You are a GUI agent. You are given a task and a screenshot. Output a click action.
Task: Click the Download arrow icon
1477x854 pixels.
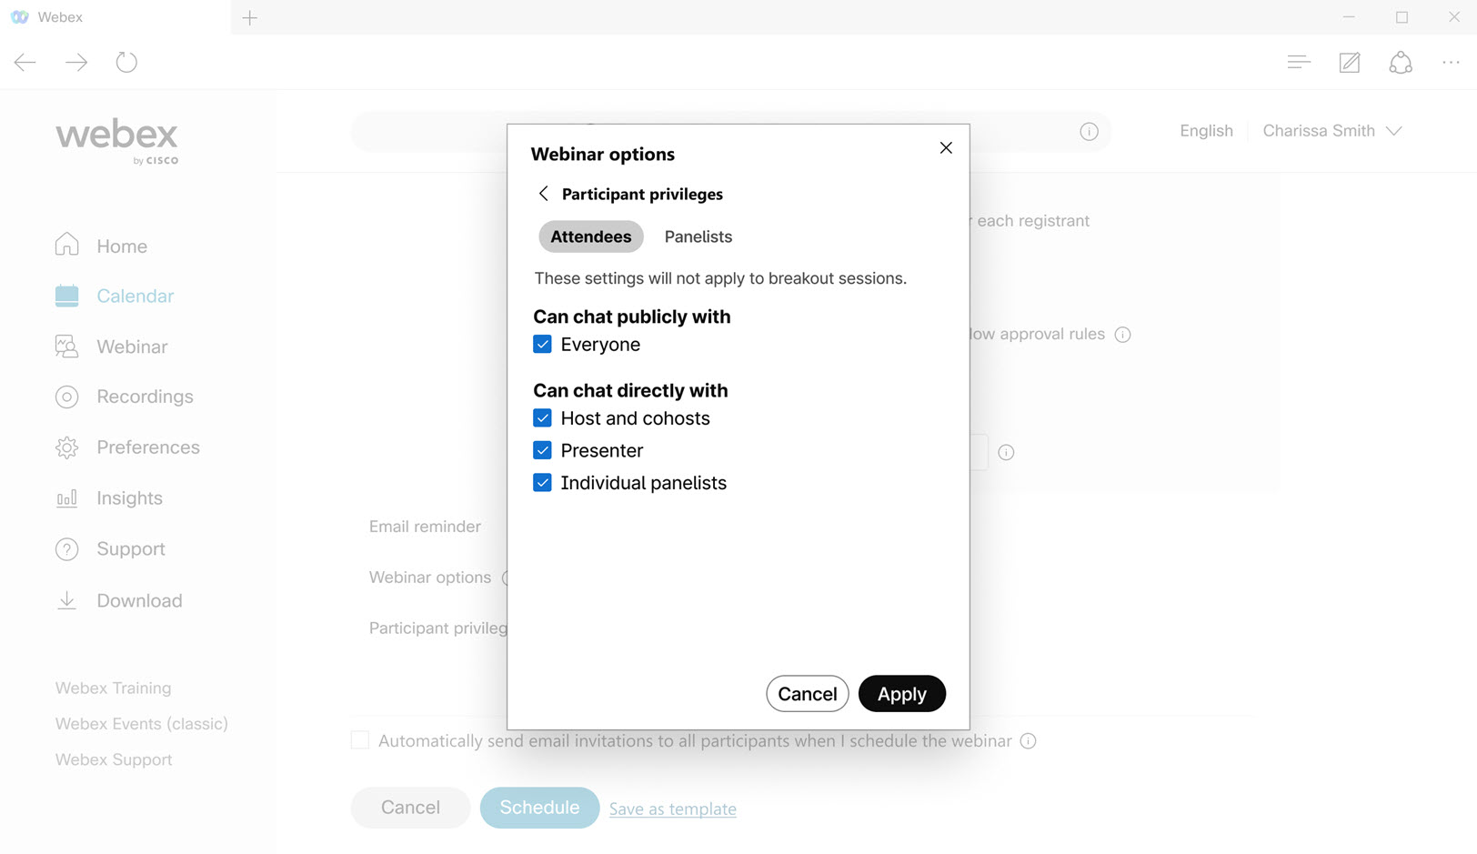coord(66,600)
